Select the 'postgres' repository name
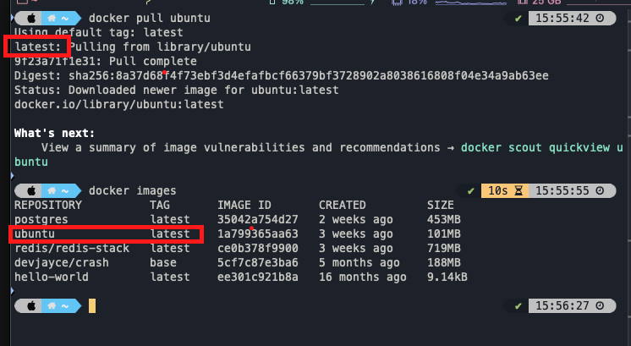 (x=41, y=220)
